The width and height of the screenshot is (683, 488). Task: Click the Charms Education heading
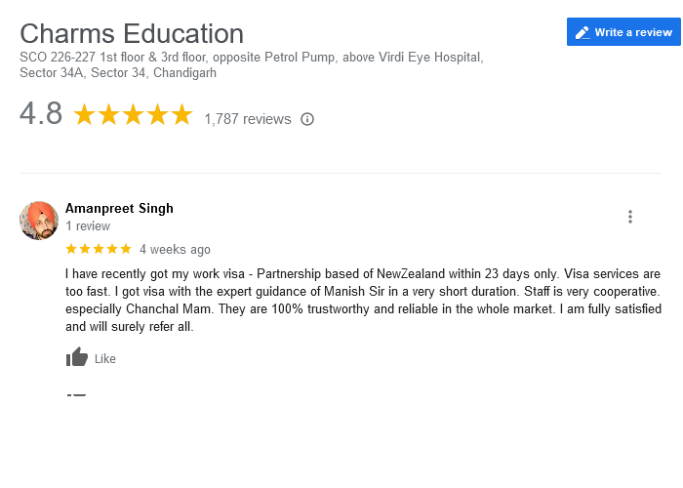pyautogui.click(x=132, y=33)
